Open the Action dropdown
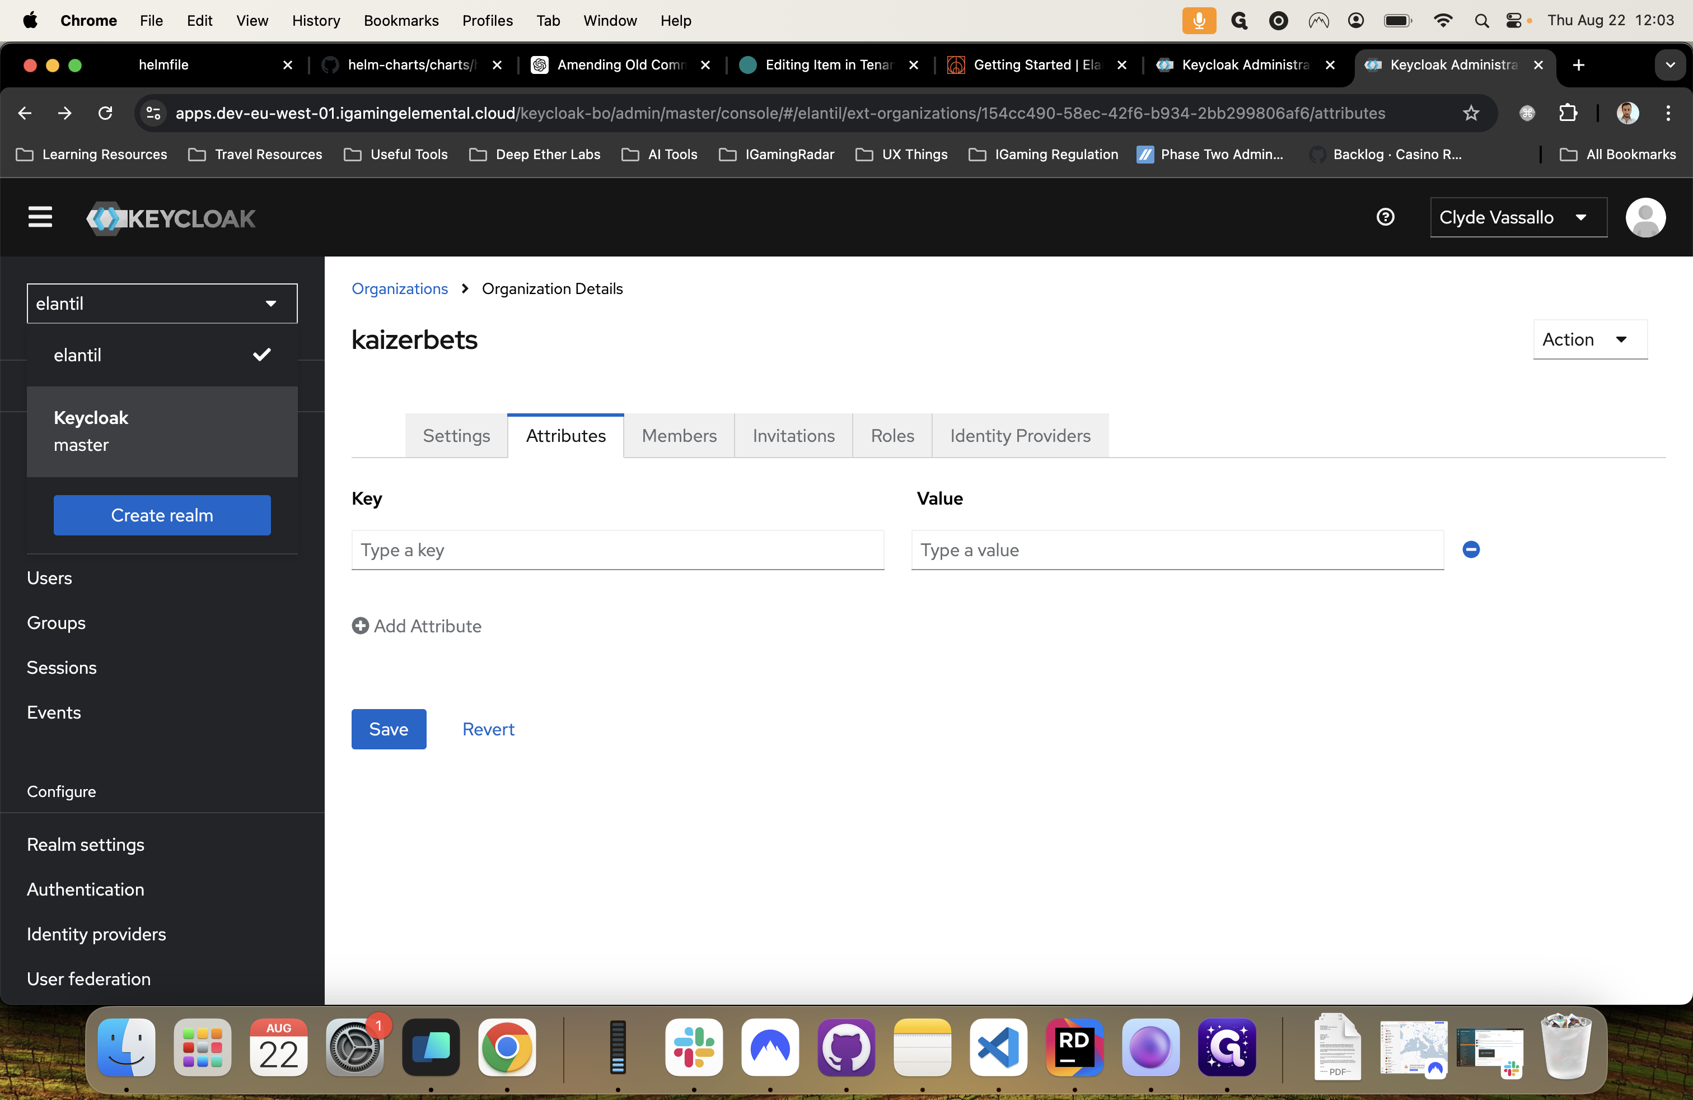Image resolution: width=1693 pixels, height=1100 pixels. coord(1590,339)
